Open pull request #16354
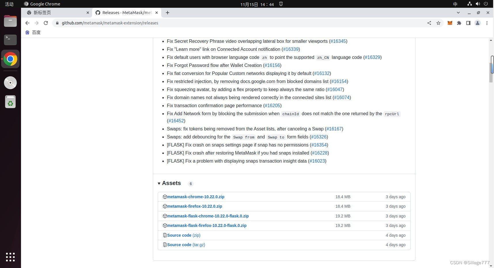This screenshot has width=494, height=268. coord(319,145)
